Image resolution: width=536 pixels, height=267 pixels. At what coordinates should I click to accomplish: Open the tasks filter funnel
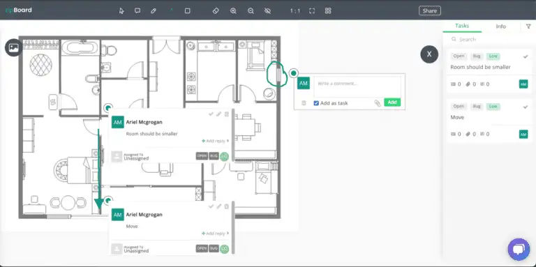pos(528,26)
